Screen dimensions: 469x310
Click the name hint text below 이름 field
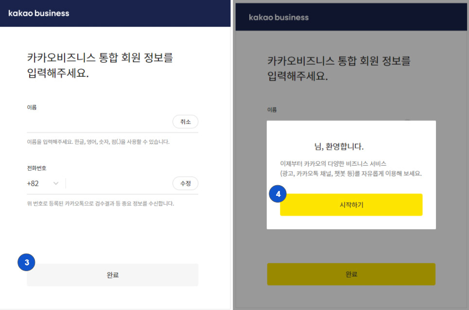[x=98, y=142]
